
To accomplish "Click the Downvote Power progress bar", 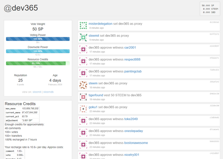I will click(x=38, y=51).
